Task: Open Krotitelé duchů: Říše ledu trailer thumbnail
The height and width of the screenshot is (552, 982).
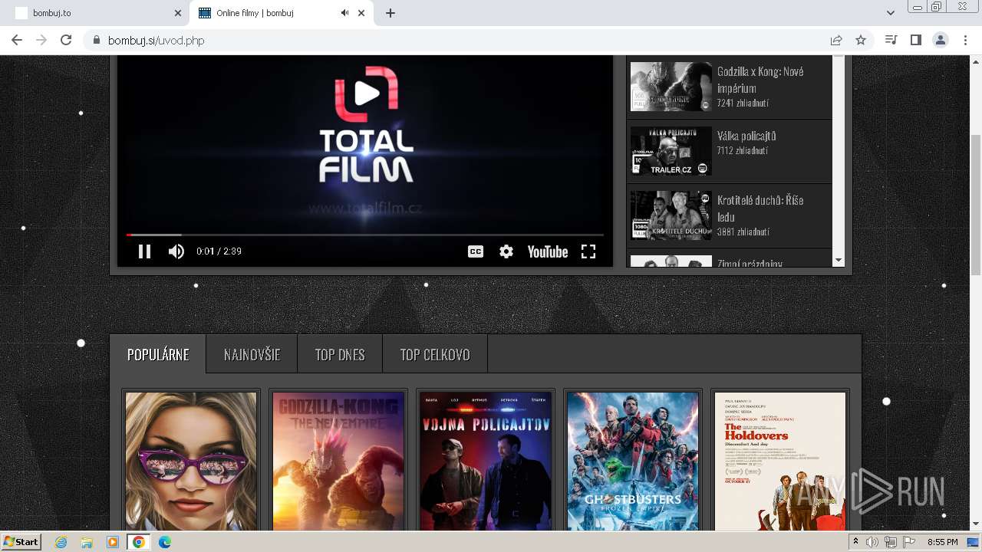Action: tap(671, 215)
